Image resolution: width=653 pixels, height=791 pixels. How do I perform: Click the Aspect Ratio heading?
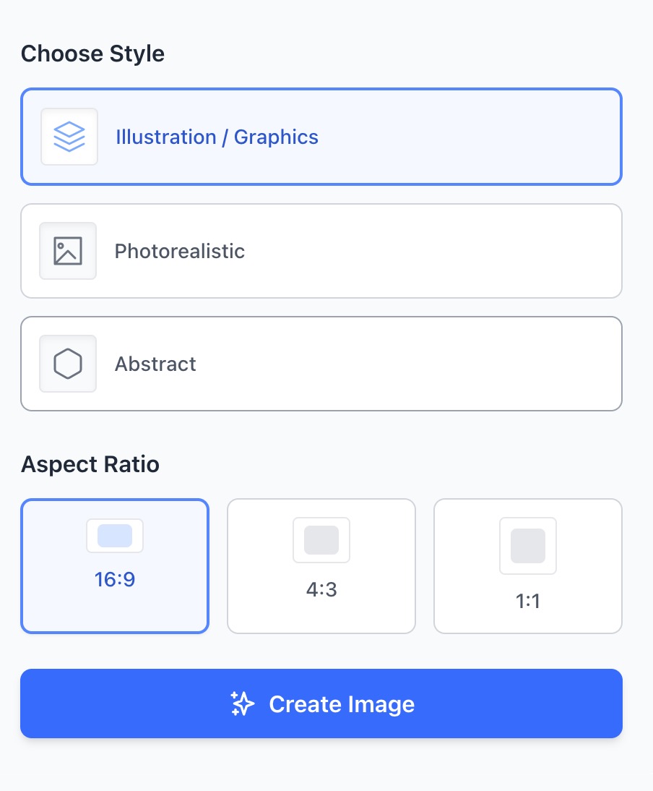(x=90, y=464)
